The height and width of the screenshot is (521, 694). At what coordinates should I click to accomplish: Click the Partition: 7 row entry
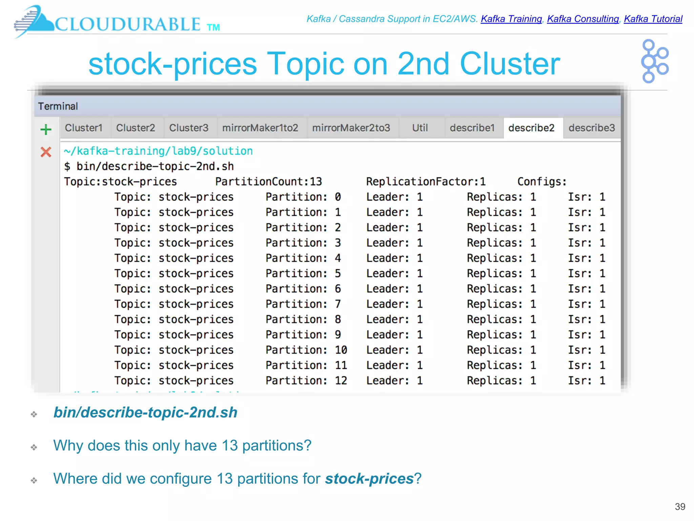pos(303,304)
